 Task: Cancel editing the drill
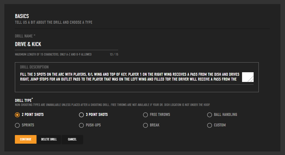click(72, 139)
